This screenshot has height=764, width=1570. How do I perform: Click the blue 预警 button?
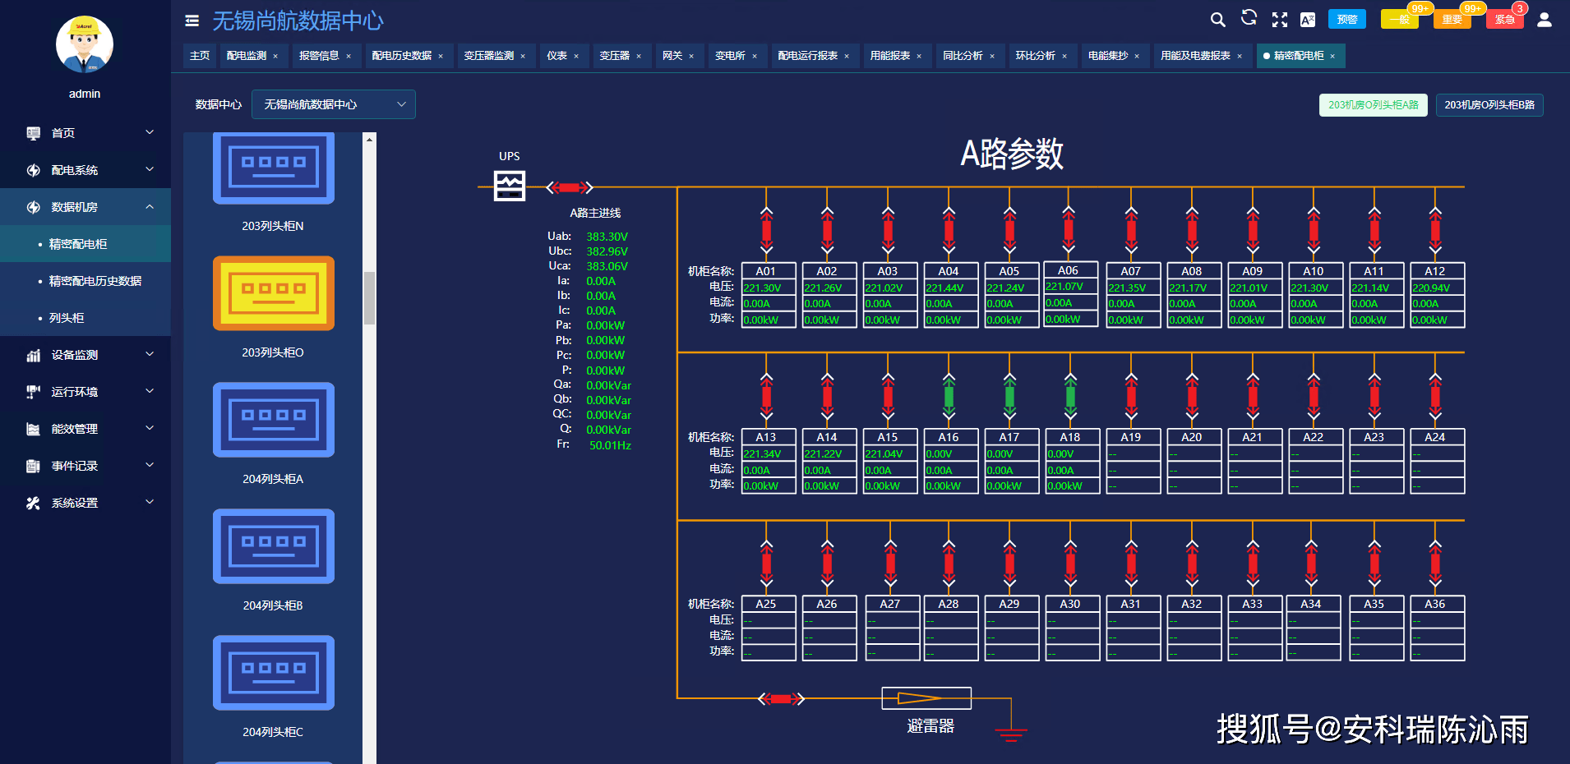(1346, 20)
